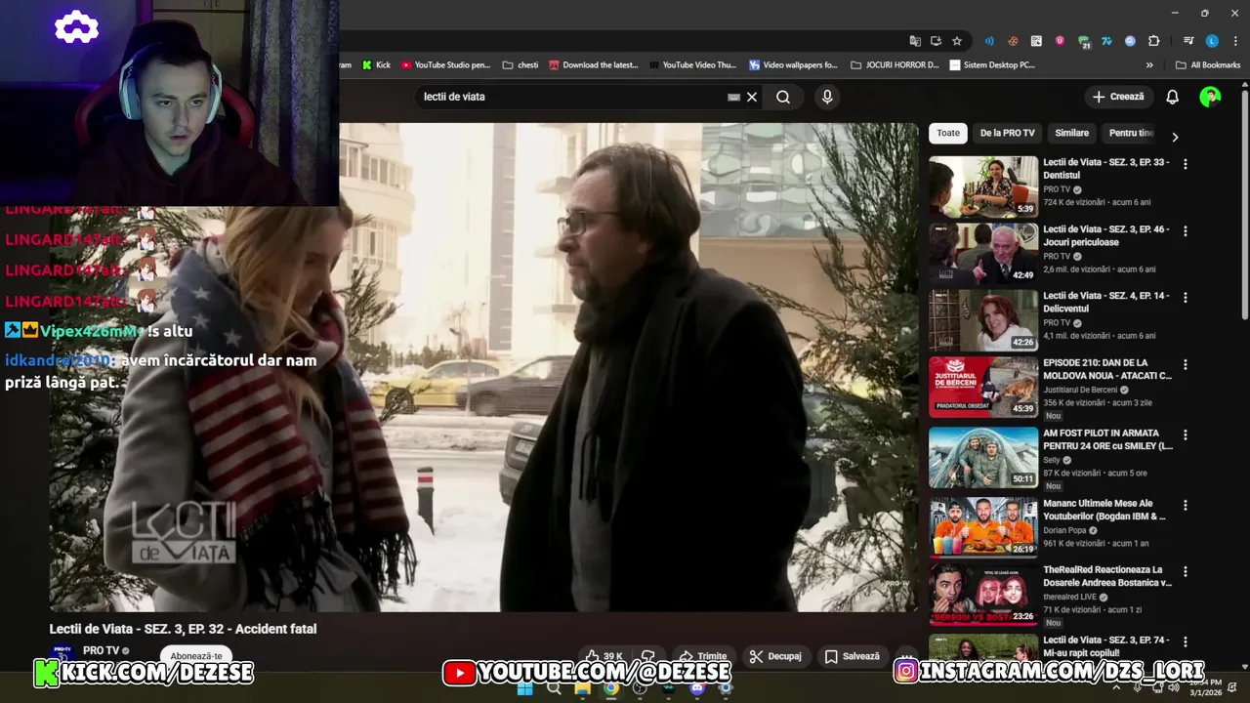The height and width of the screenshot is (703, 1250).
Task: Open the Chrome three-dot menu
Action: click(1234, 41)
